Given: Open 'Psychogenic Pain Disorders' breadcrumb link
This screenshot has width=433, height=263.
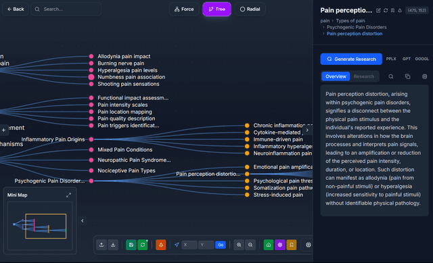Looking at the screenshot, I should [x=357, y=27].
